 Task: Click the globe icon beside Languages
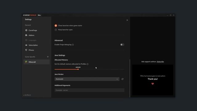(26, 40)
